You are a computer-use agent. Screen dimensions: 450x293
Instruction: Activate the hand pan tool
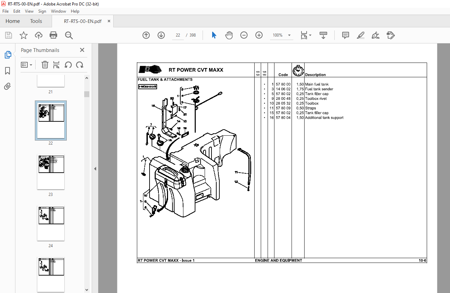coord(229,35)
